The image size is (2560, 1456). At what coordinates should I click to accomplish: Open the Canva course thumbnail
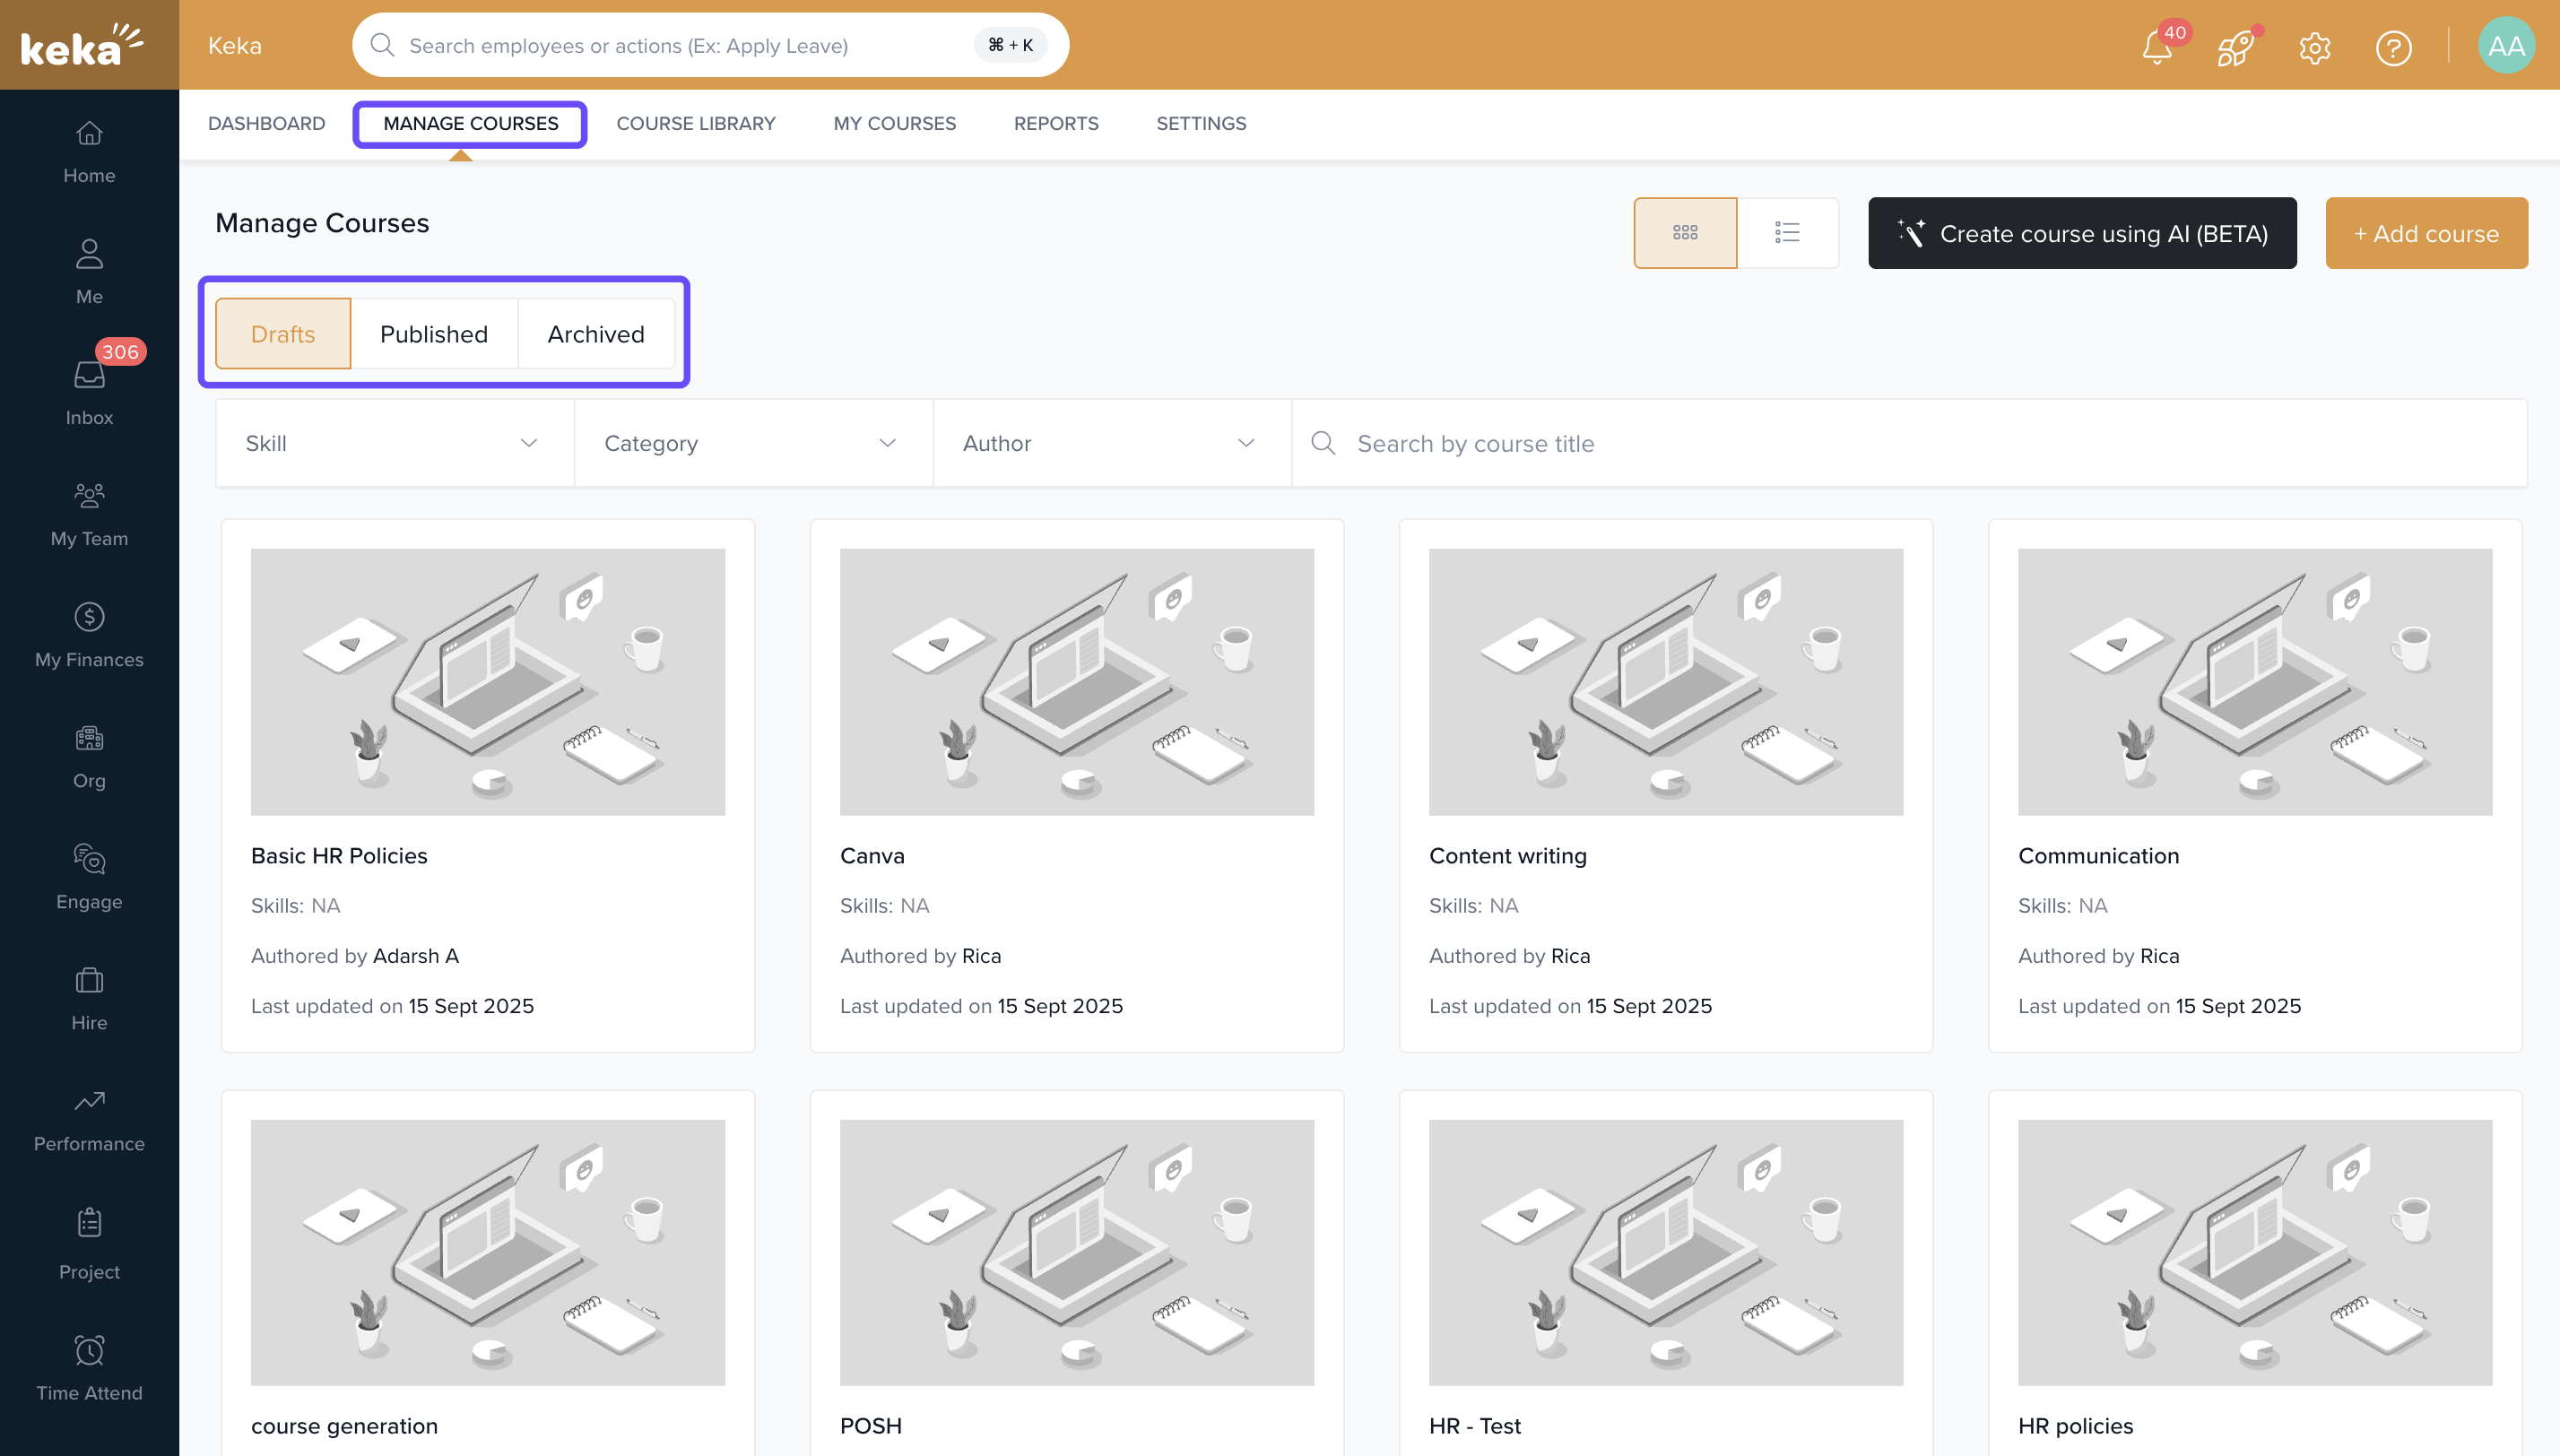[1076, 681]
